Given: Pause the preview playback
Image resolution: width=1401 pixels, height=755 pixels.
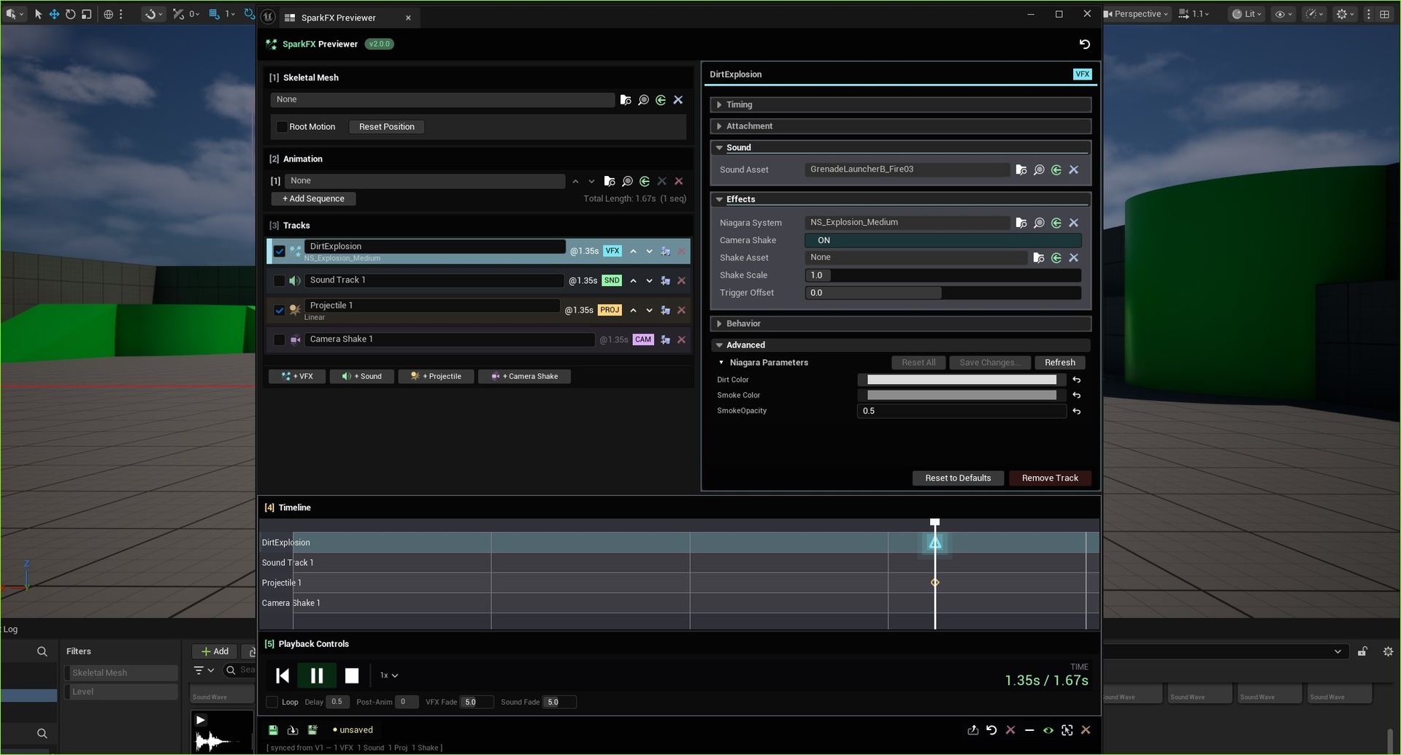Looking at the screenshot, I should point(317,675).
